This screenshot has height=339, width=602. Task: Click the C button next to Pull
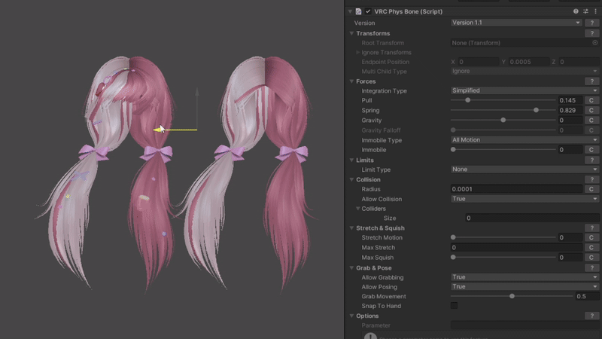click(x=591, y=100)
